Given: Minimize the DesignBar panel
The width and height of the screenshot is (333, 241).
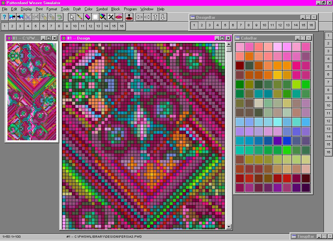Looking at the screenshot, I should [303, 17].
